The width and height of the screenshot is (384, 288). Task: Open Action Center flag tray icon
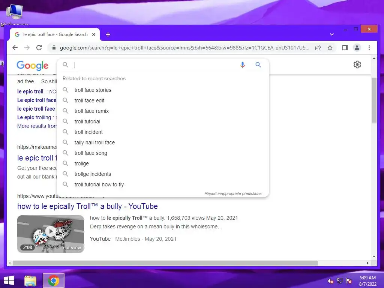(349, 281)
